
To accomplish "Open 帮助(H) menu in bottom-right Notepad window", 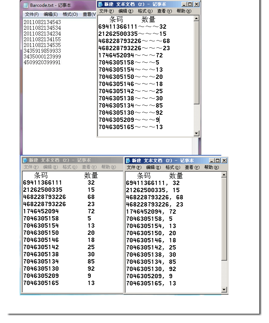I will pos(212,167).
